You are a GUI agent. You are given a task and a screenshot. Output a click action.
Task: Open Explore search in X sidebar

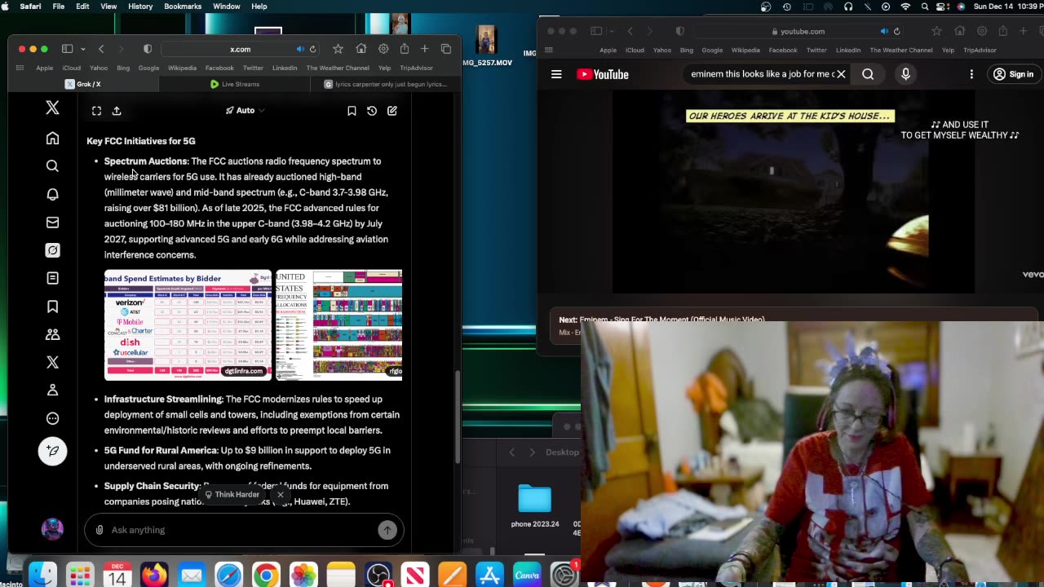(52, 166)
